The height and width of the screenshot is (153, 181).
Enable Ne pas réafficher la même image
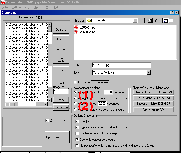[x=77, y=146]
